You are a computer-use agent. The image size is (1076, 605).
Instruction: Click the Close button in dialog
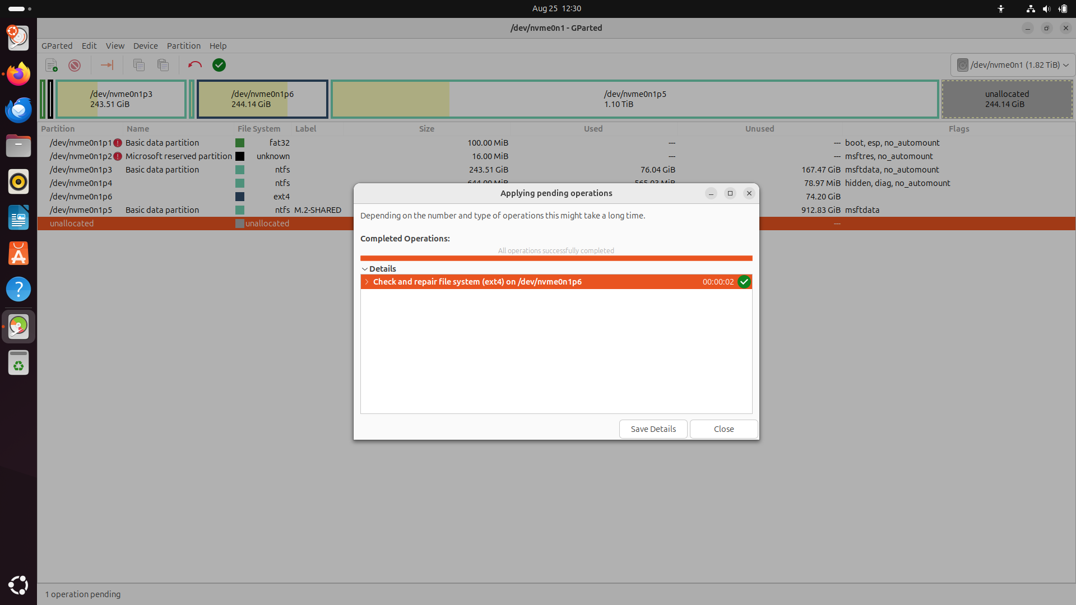pyautogui.click(x=723, y=429)
